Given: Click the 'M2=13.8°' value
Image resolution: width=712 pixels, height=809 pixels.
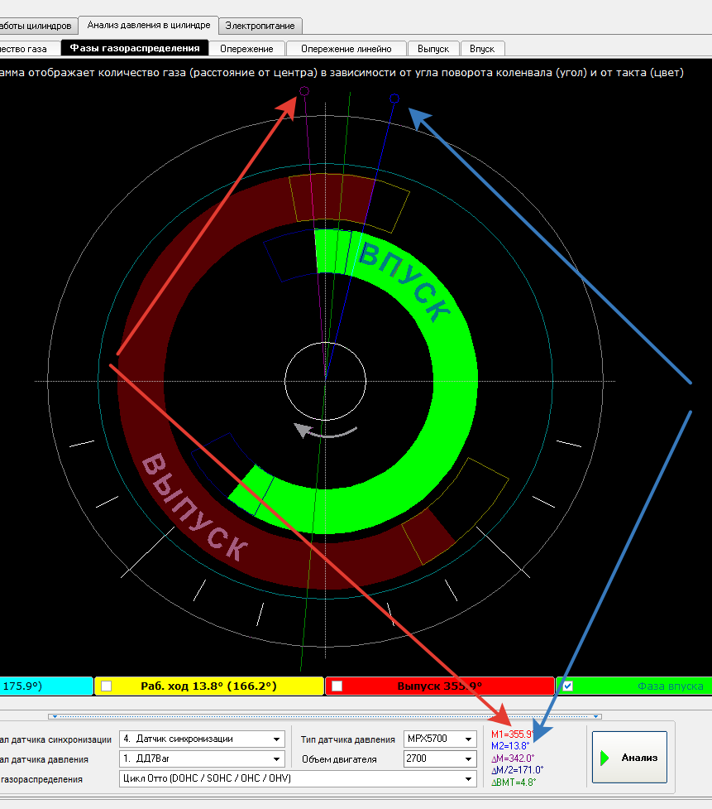Looking at the screenshot, I should click(x=510, y=746).
